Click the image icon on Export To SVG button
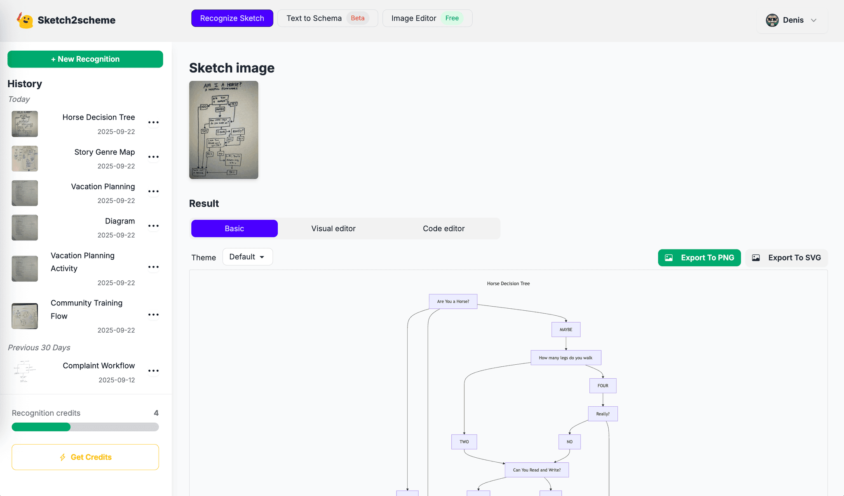The image size is (844, 496). (756, 258)
